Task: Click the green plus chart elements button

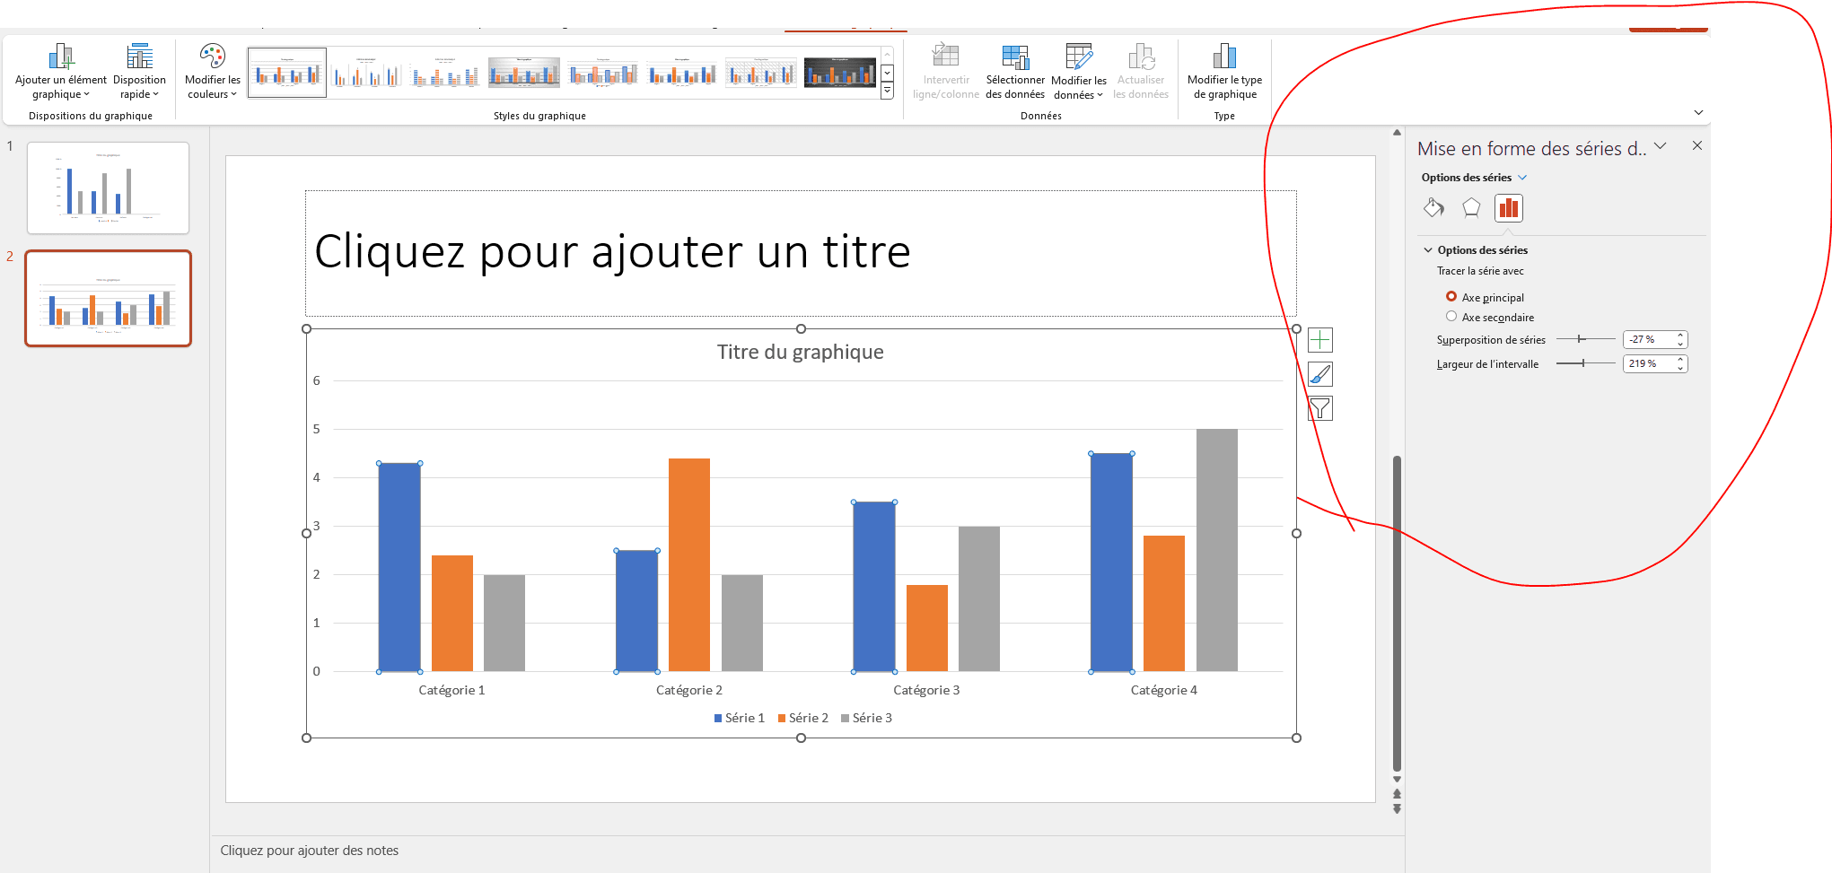Action: pyautogui.click(x=1320, y=340)
